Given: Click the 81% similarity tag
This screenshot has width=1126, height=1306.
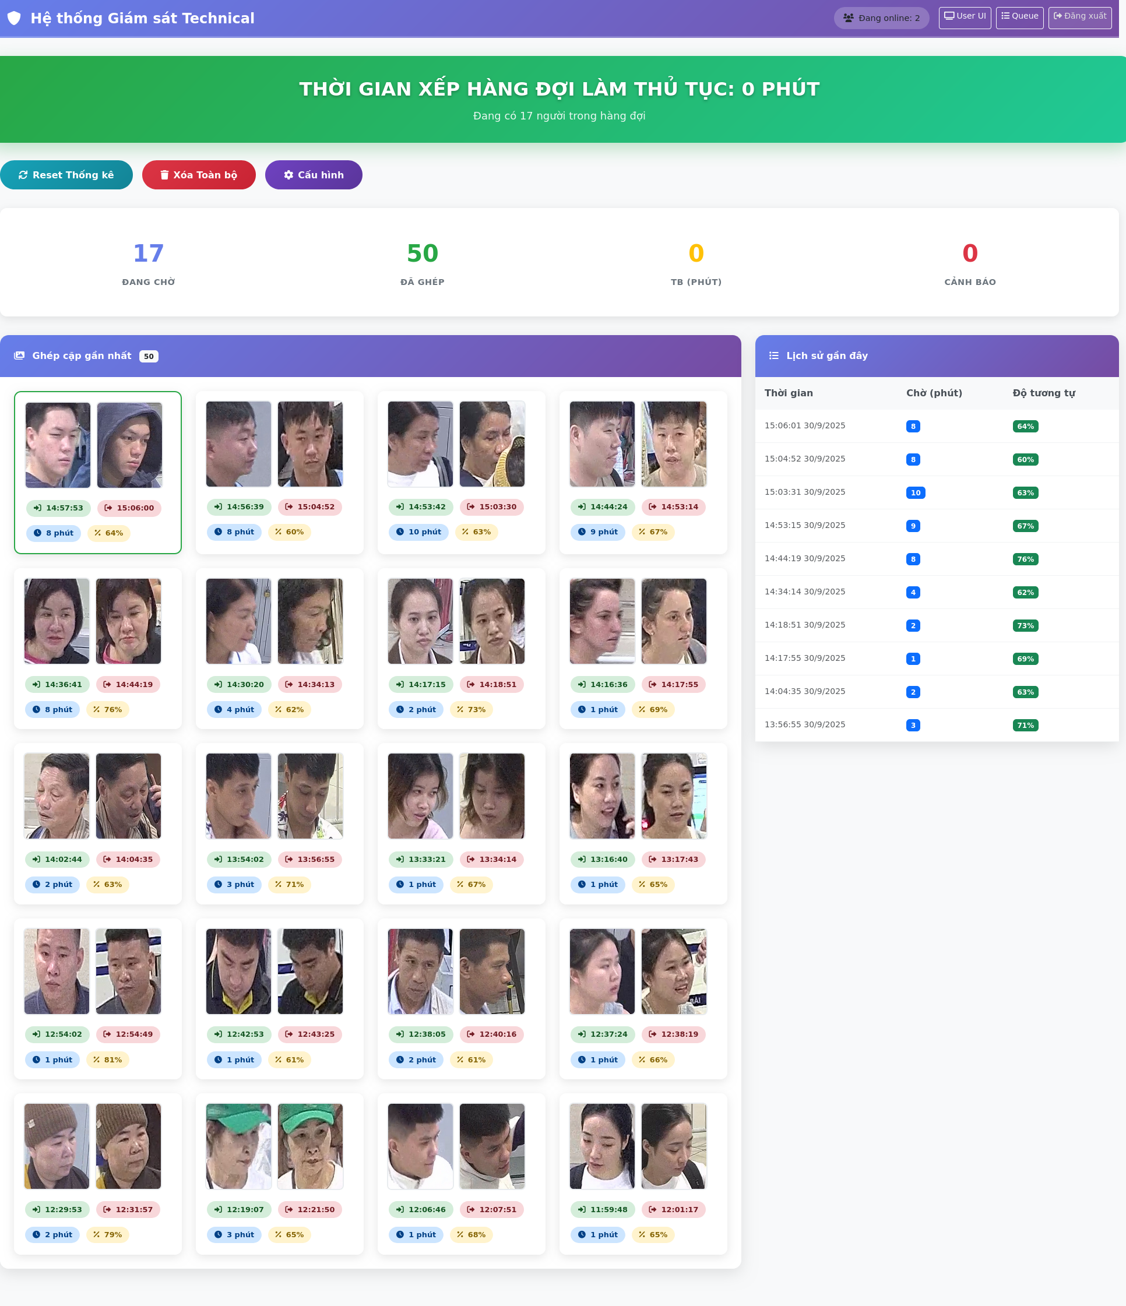Looking at the screenshot, I should click(108, 1060).
